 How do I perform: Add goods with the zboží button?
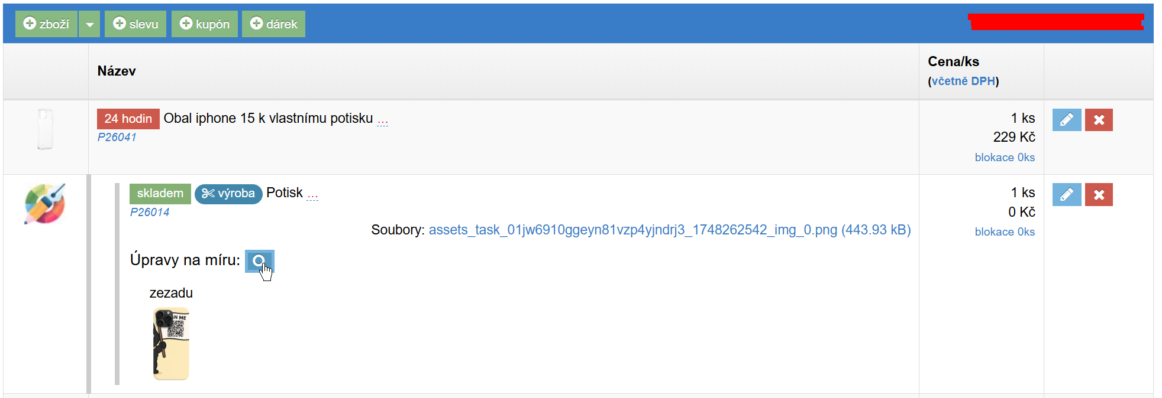pos(46,24)
